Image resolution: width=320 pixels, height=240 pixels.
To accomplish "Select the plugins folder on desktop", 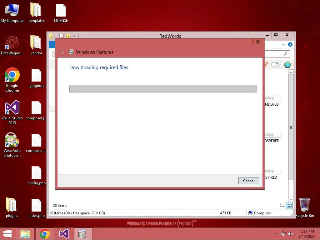I will point(12,207).
